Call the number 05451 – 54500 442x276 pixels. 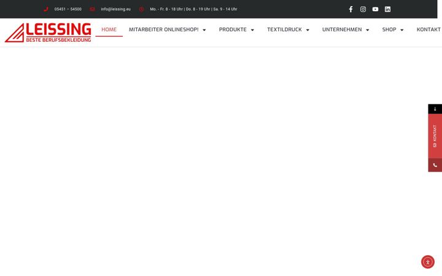[x=68, y=9]
